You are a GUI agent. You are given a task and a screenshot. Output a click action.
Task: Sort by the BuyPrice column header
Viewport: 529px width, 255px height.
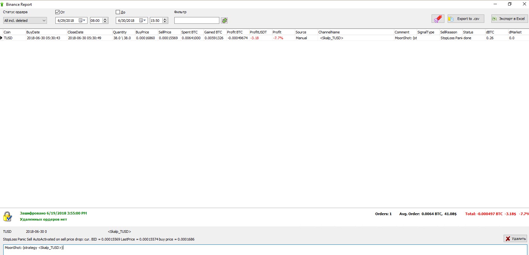(x=146, y=32)
